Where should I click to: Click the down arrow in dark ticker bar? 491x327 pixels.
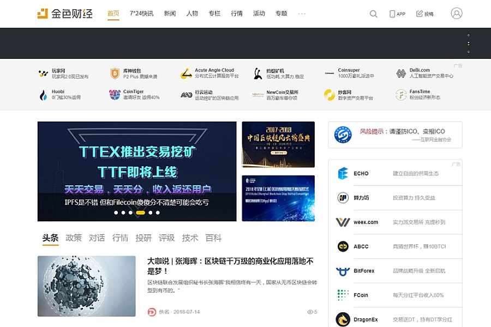[x=469, y=51]
